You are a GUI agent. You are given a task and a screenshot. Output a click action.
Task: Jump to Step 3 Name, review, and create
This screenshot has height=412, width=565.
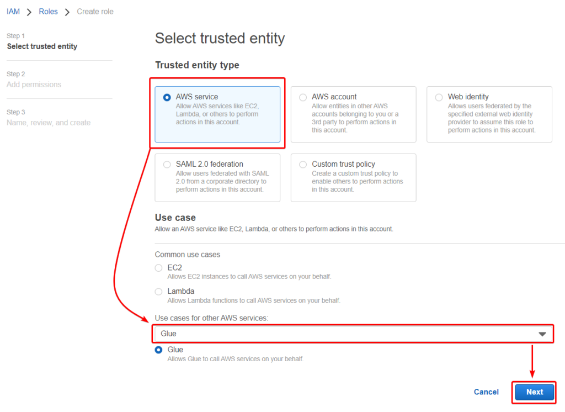49,123
